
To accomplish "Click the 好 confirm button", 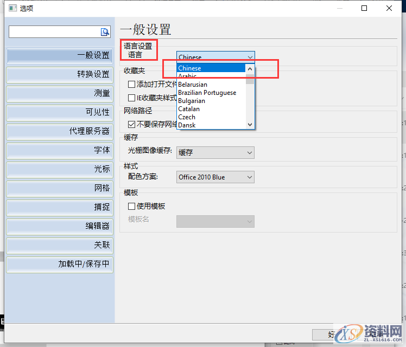I will point(331,335).
